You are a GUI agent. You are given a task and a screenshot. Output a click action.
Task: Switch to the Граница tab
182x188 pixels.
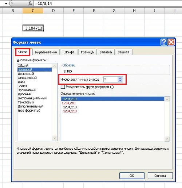click(x=87, y=52)
